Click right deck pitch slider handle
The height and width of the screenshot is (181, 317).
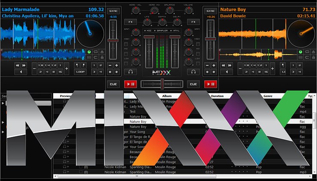coord(211,39)
